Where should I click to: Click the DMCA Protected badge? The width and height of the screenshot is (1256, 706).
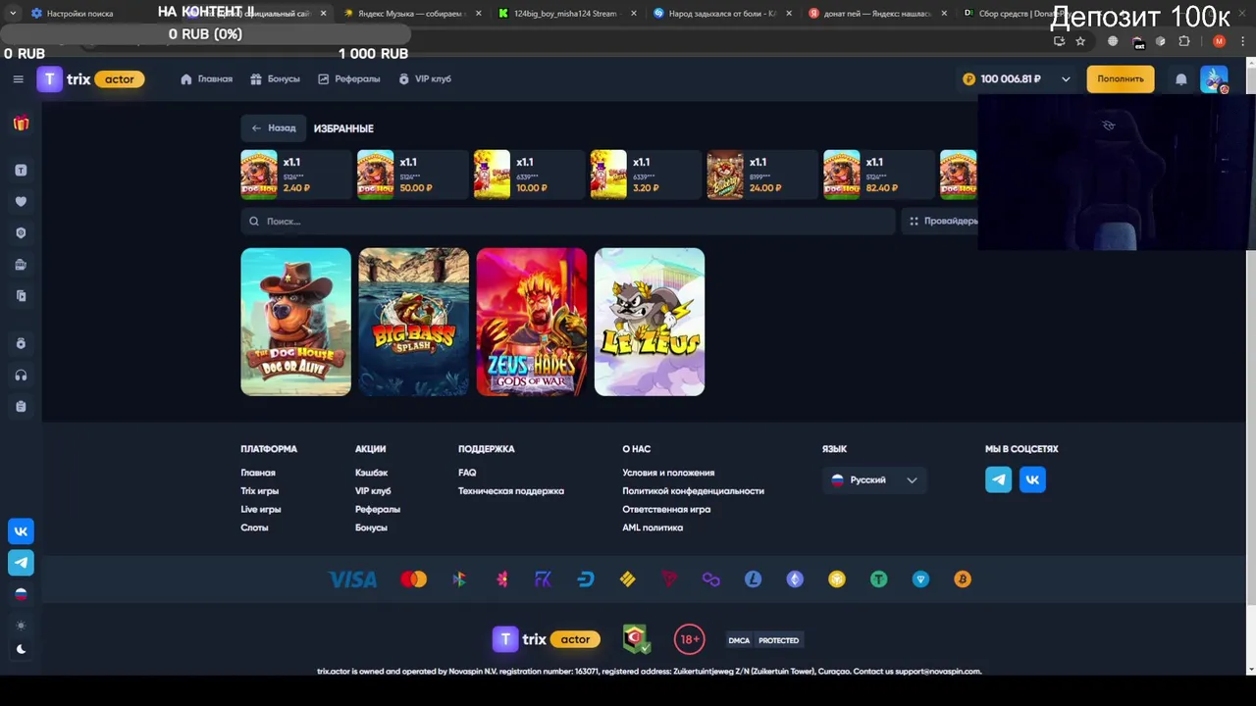point(764,640)
